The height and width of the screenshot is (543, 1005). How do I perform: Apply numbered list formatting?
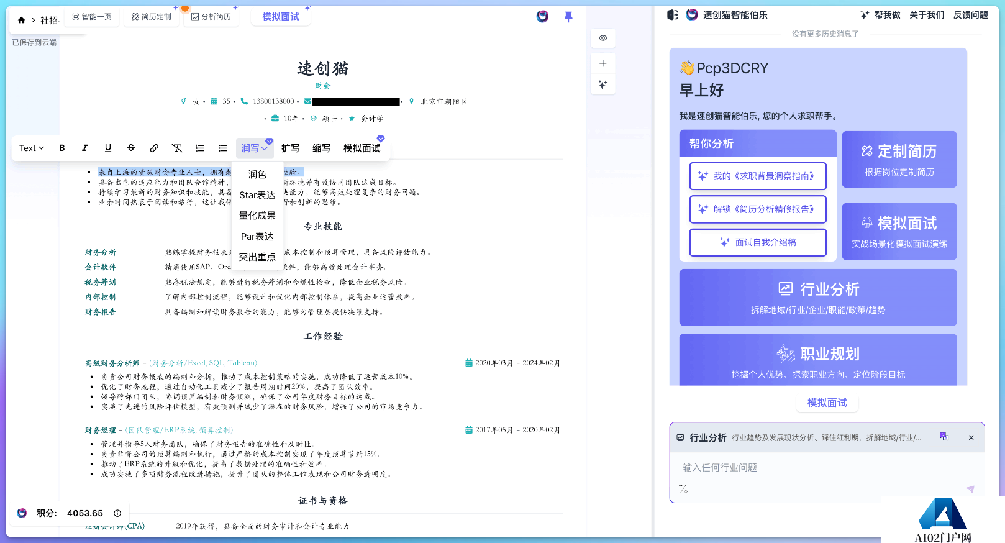click(200, 148)
